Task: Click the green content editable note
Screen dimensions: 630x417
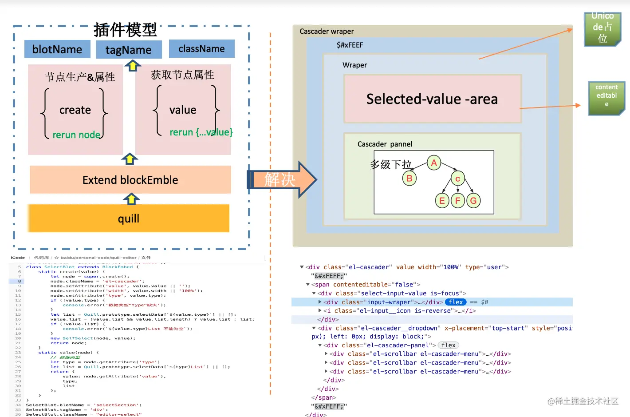Action: 606,98
